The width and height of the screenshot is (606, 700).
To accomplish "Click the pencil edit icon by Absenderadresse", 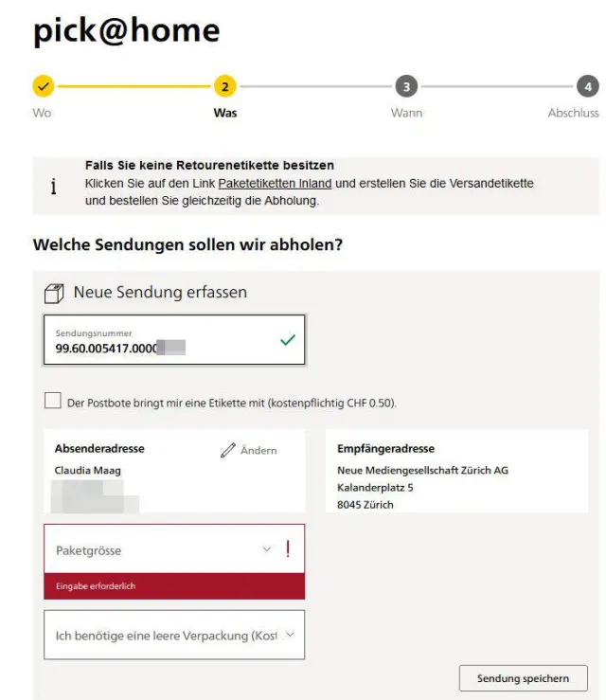I will (x=227, y=450).
